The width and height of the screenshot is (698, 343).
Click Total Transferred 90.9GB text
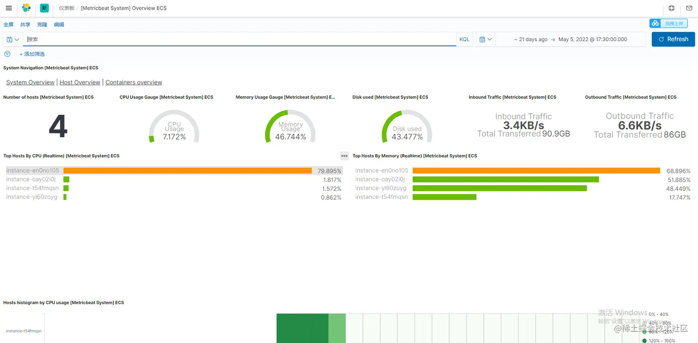523,134
